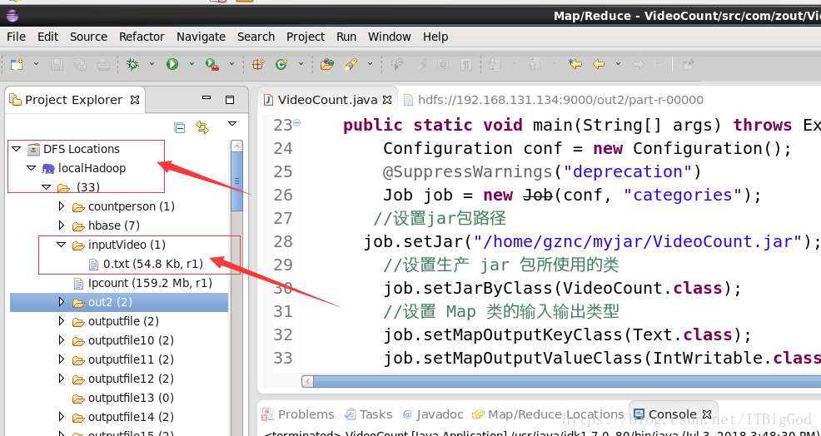Minimize the Project Explorer view
The image size is (821, 436).
(206, 98)
